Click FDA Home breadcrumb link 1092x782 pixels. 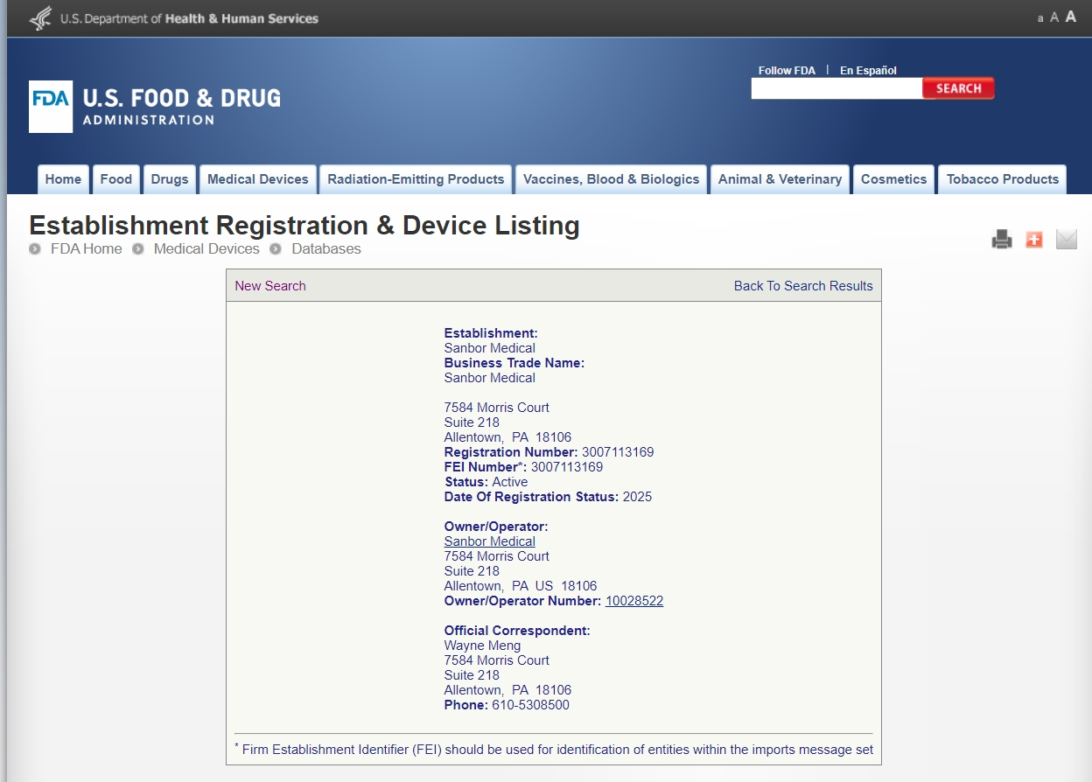[x=86, y=248]
